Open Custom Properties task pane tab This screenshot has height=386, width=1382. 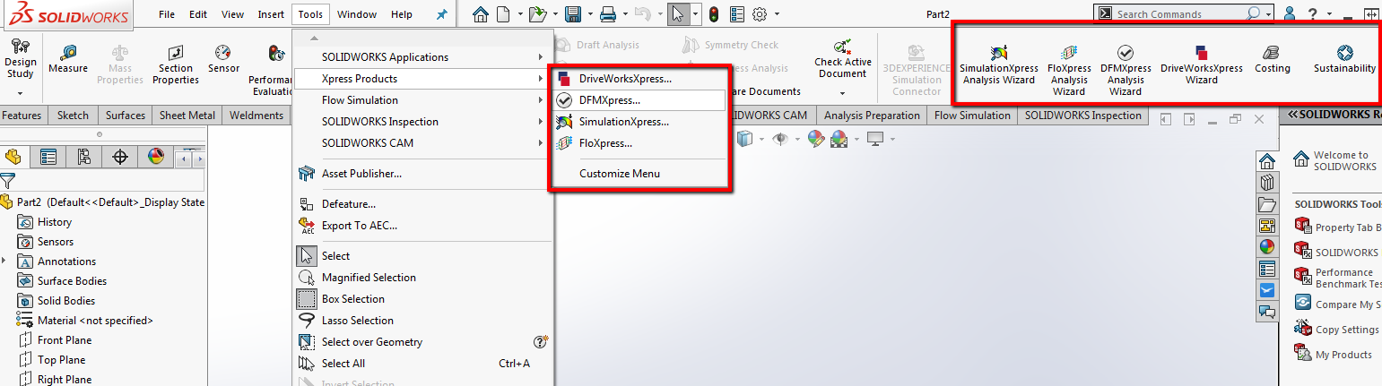(x=1267, y=269)
